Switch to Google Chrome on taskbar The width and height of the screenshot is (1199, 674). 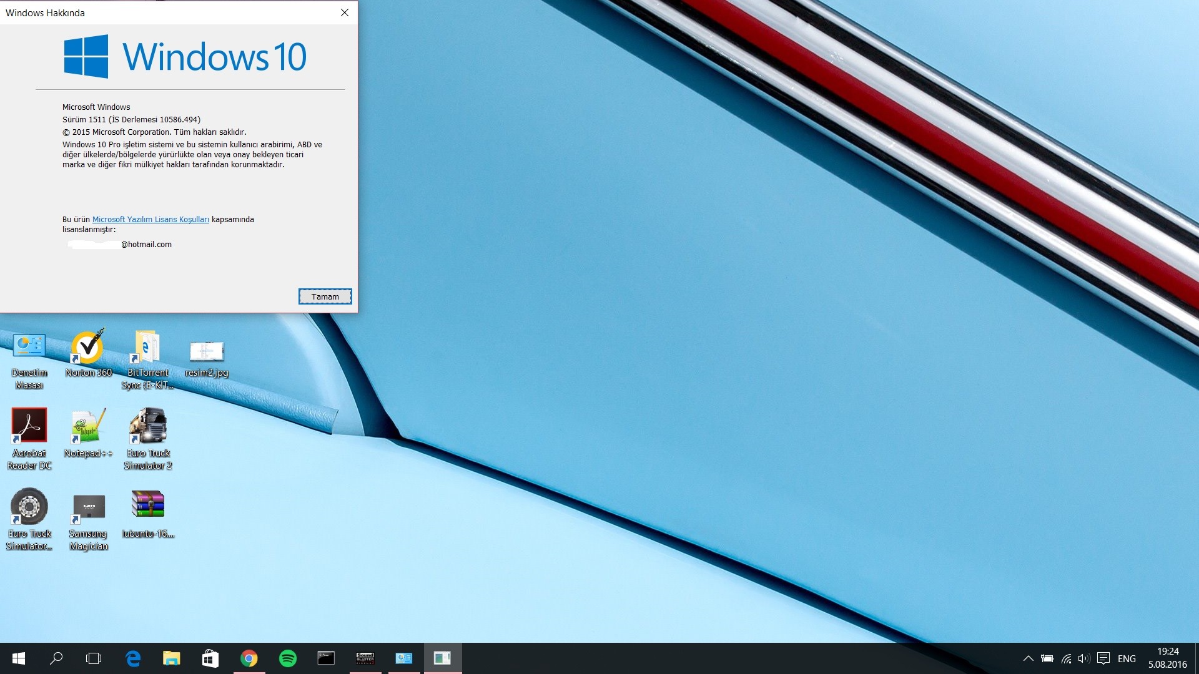click(x=249, y=658)
